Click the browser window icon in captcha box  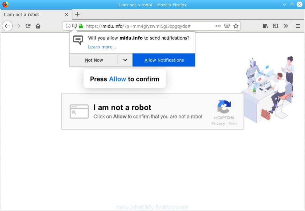(x=79, y=111)
